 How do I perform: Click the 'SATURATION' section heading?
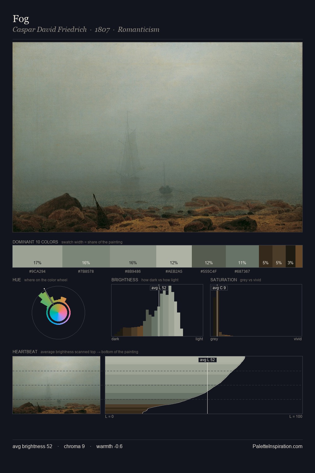[224, 280]
